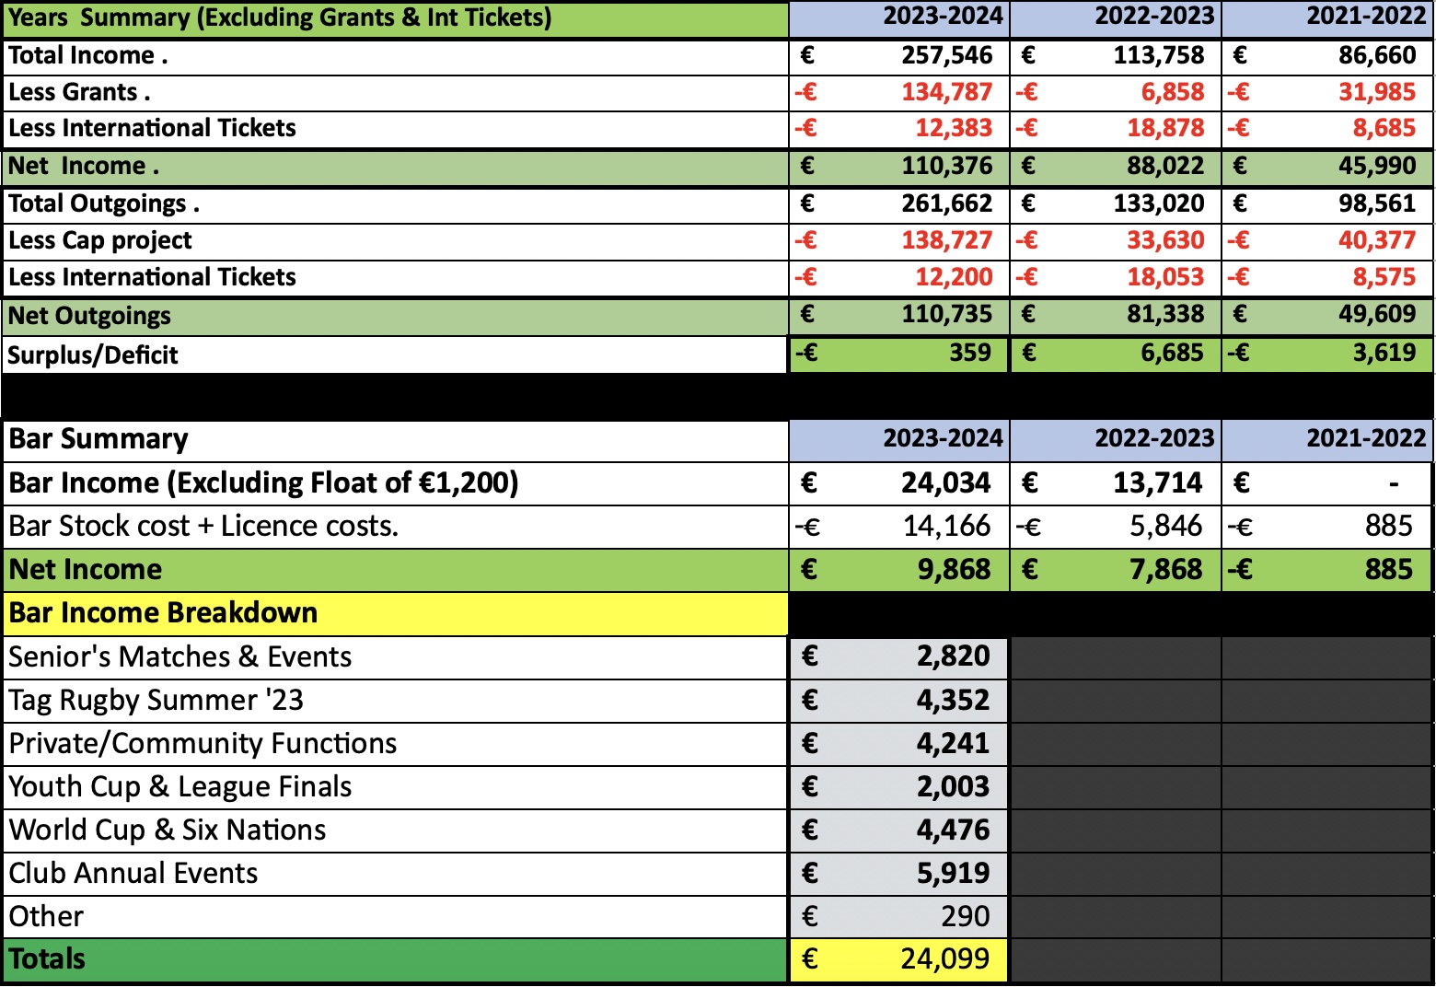Image resolution: width=1436 pixels, height=987 pixels.
Task: Click the 'Senior's Matches & Events' row label
Action: click(180, 656)
